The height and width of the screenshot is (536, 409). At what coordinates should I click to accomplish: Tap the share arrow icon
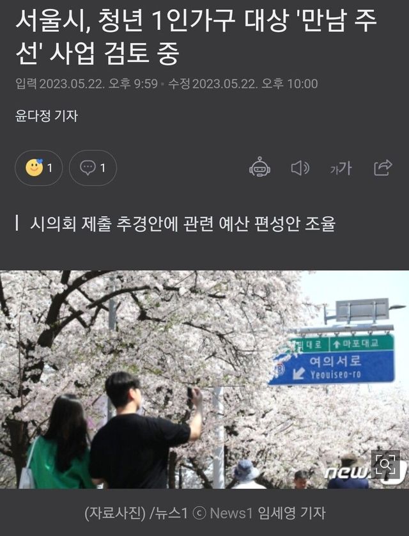pyautogui.click(x=383, y=168)
